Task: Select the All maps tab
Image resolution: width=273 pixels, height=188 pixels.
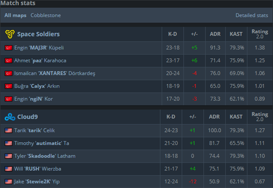Action: click(x=15, y=15)
